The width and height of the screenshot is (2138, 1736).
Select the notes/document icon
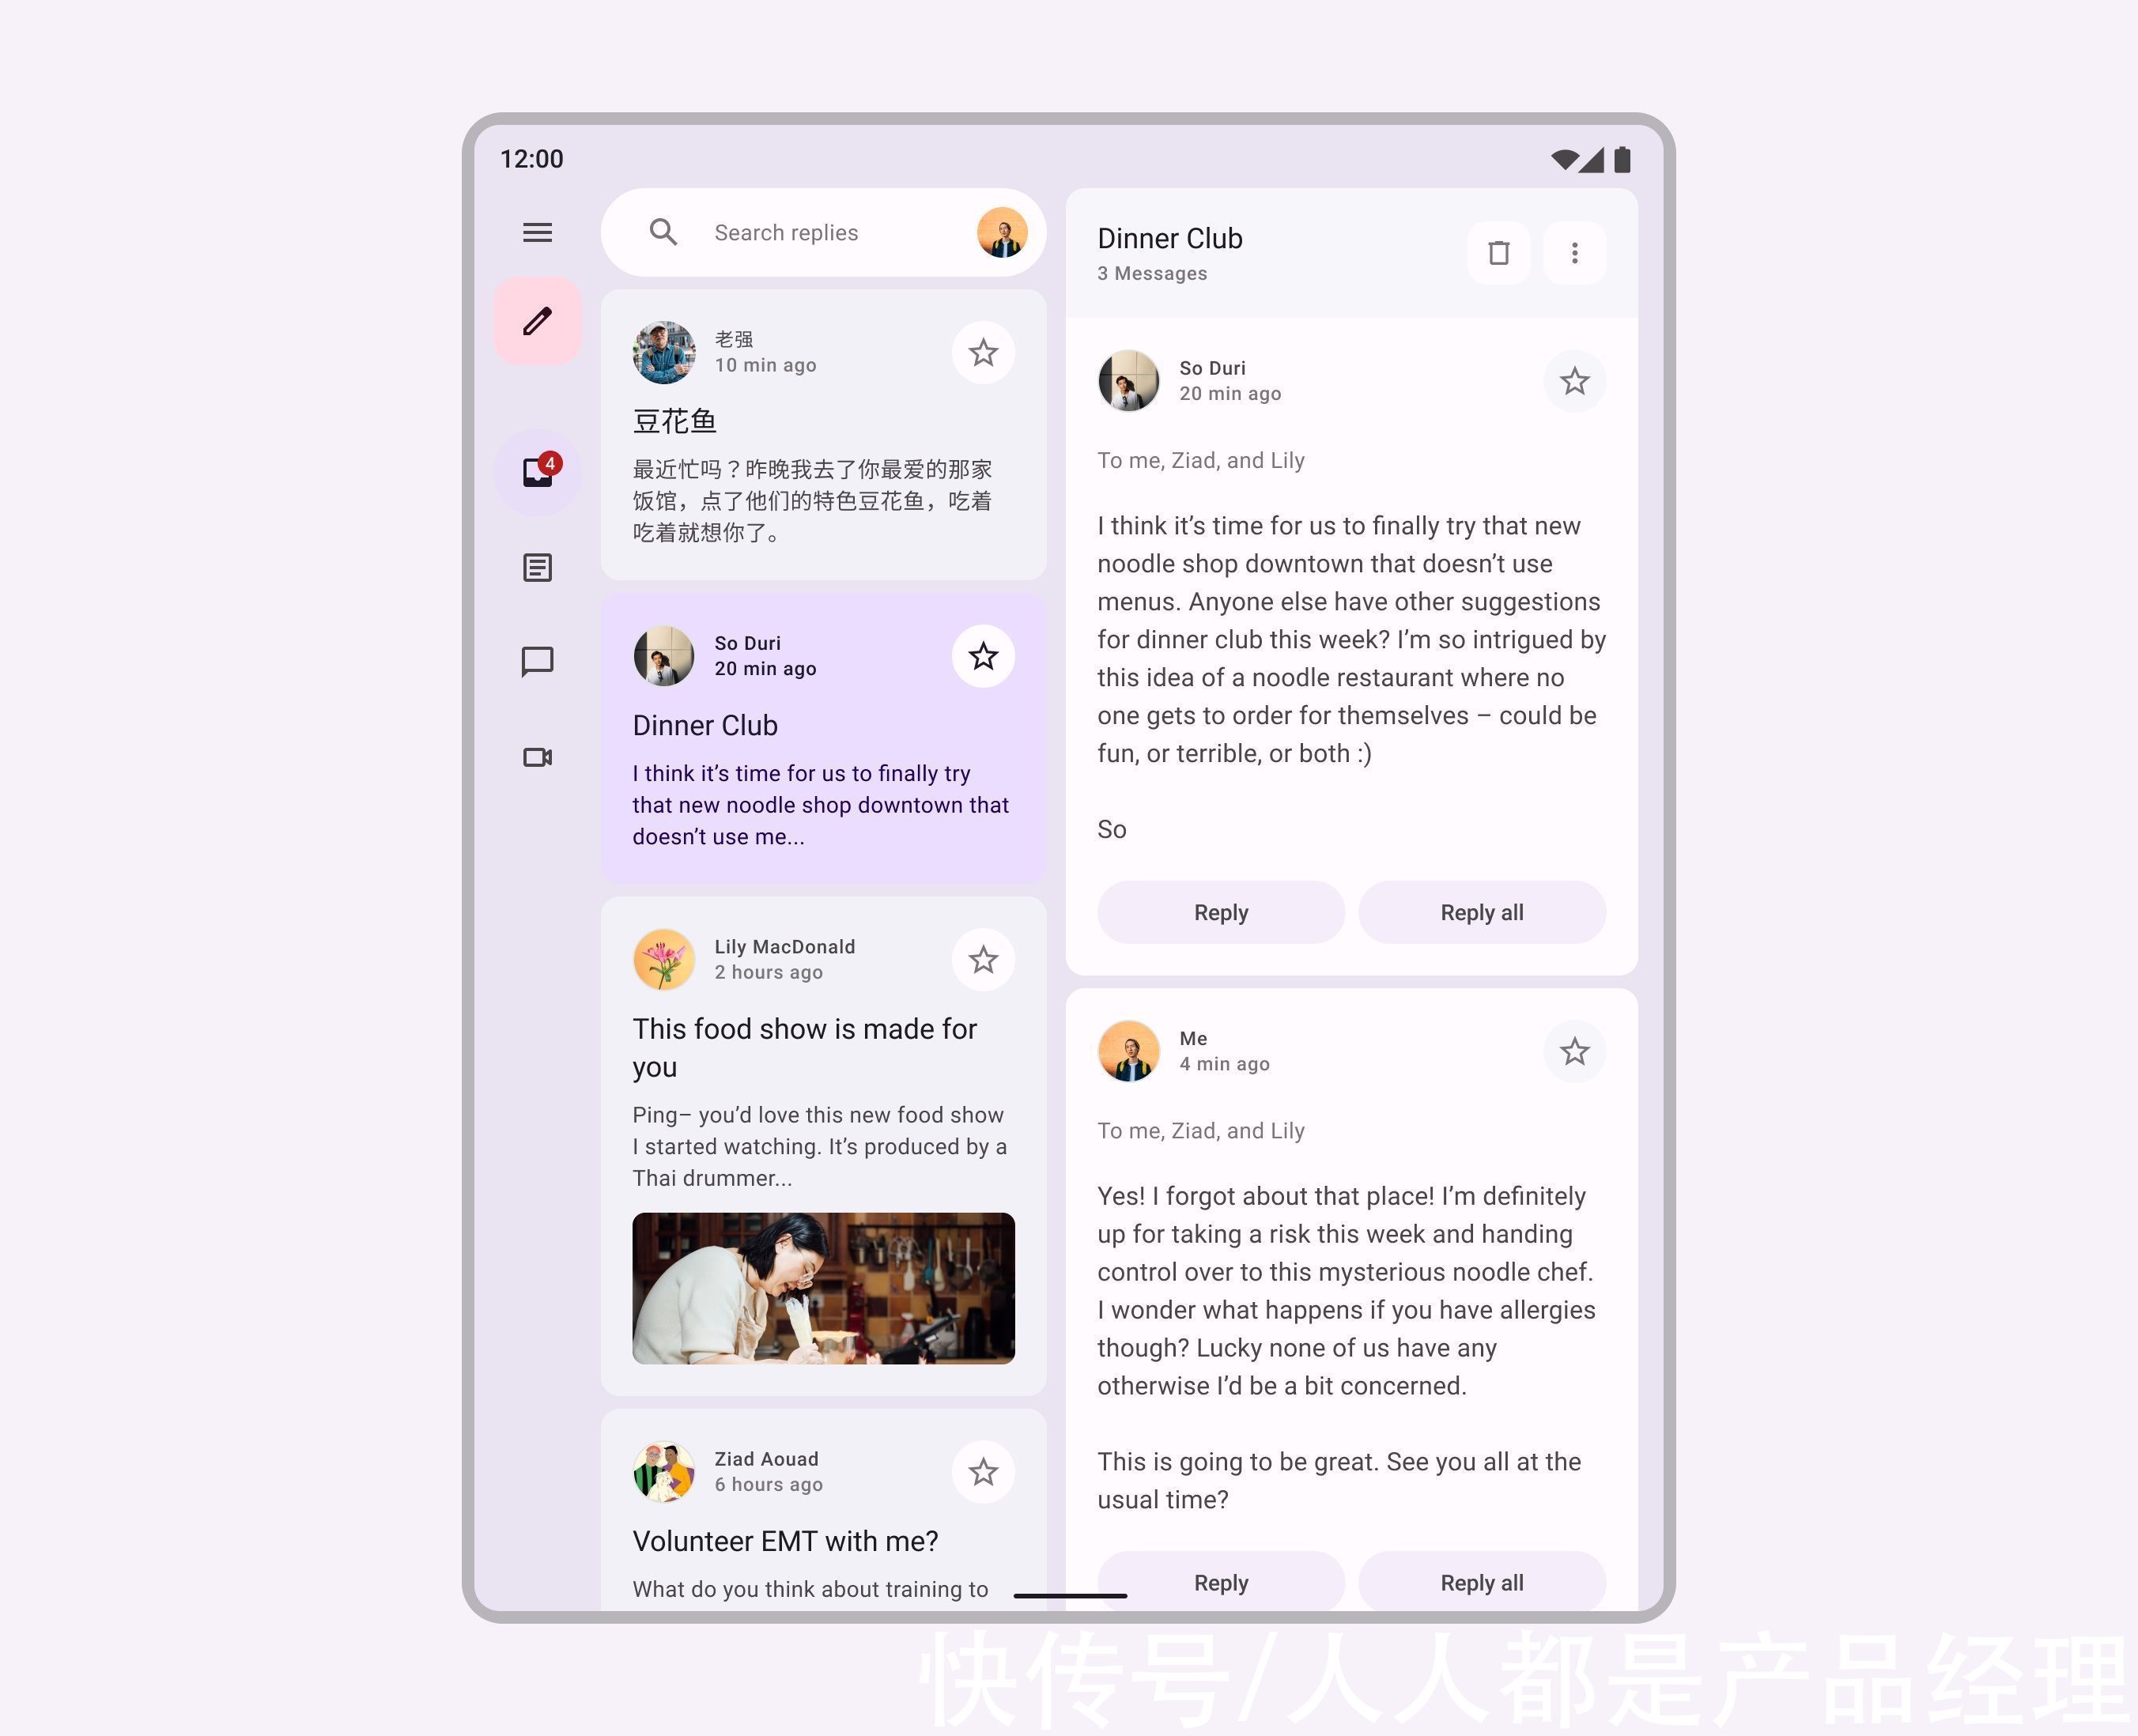(537, 567)
